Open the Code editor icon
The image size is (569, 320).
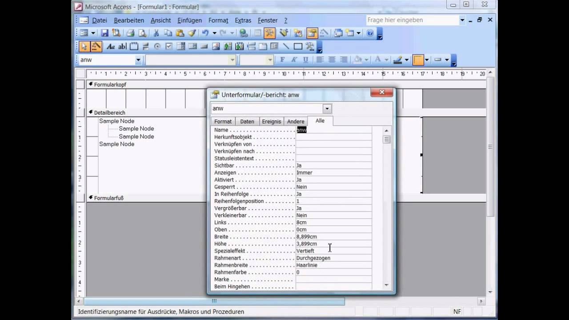coord(297,33)
